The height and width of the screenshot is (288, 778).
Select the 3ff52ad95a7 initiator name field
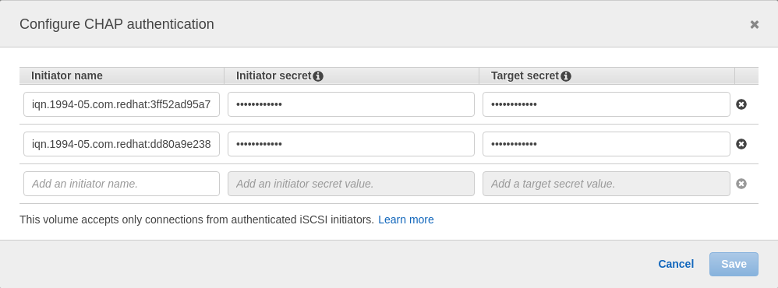(122, 104)
